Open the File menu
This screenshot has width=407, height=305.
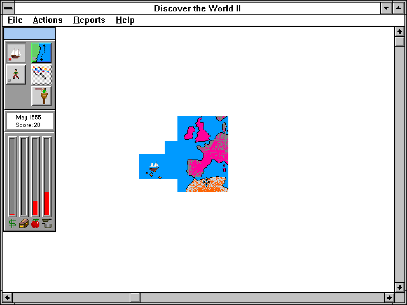pos(15,20)
